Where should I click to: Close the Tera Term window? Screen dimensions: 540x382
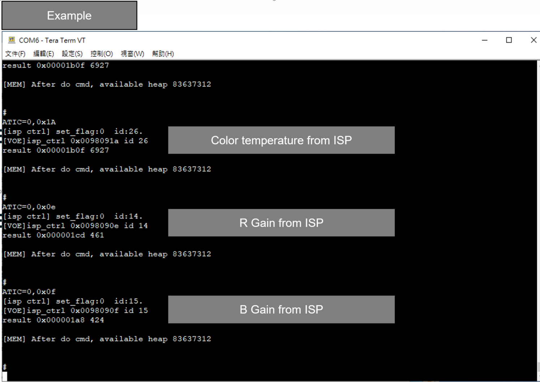point(533,40)
